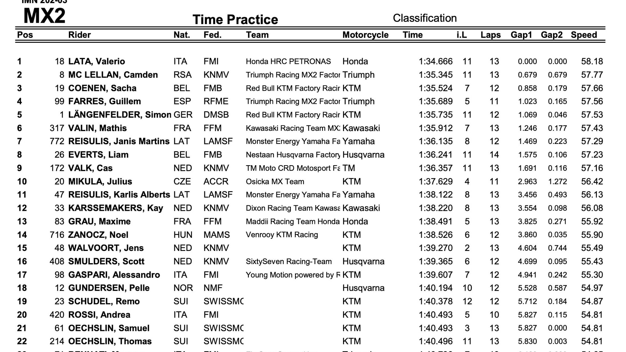
Task: Click the Laps column header
Action: (x=490, y=35)
